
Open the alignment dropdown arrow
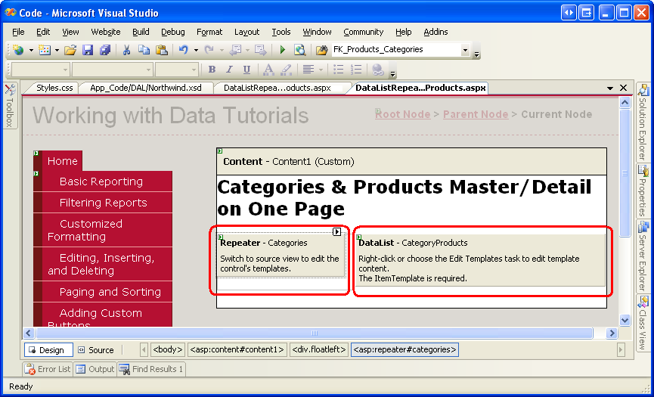(321, 70)
